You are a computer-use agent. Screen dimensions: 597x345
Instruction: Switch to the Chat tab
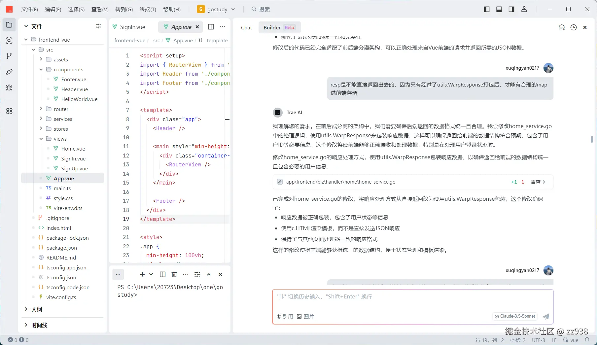(x=246, y=27)
